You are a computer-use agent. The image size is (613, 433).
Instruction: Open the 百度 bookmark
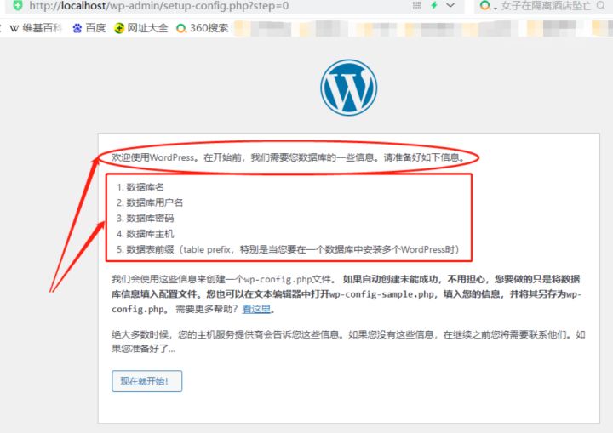(x=89, y=28)
